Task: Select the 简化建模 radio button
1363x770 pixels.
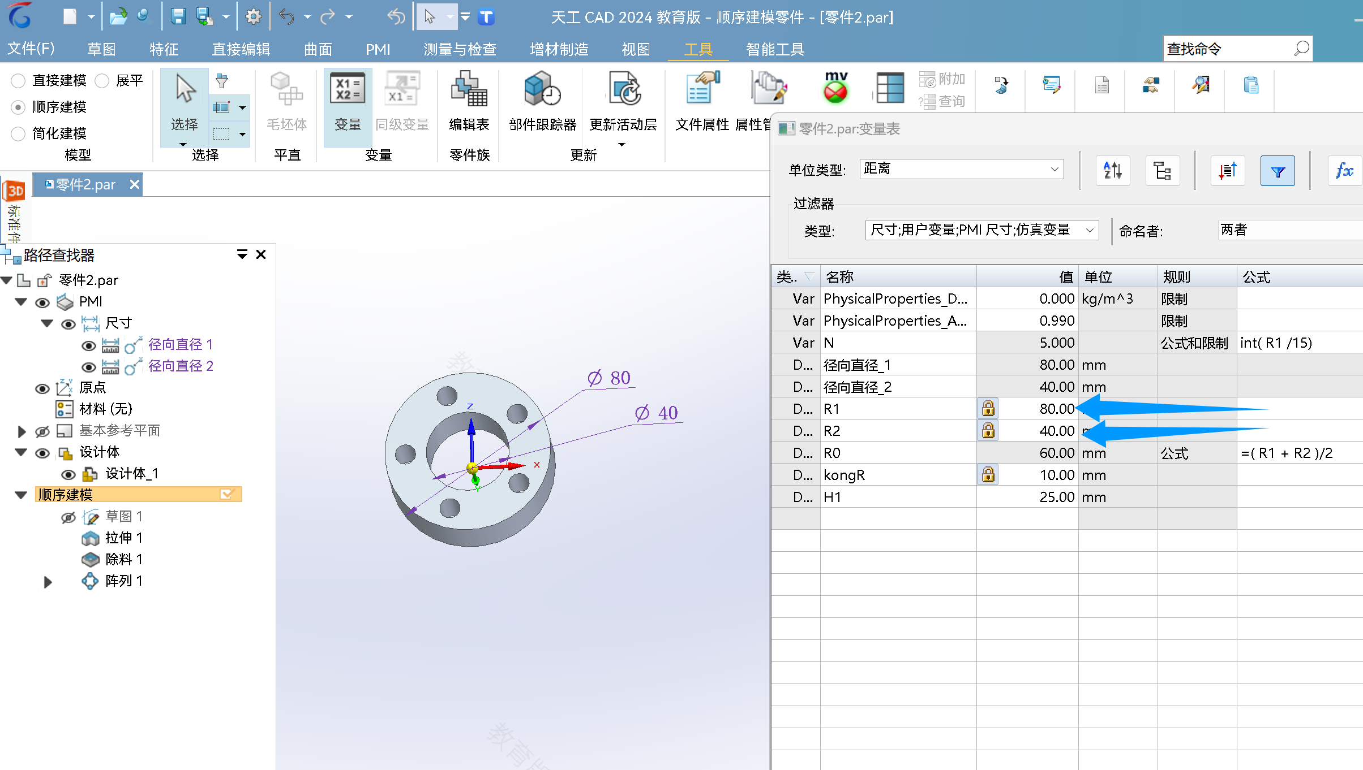Action: (18, 133)
